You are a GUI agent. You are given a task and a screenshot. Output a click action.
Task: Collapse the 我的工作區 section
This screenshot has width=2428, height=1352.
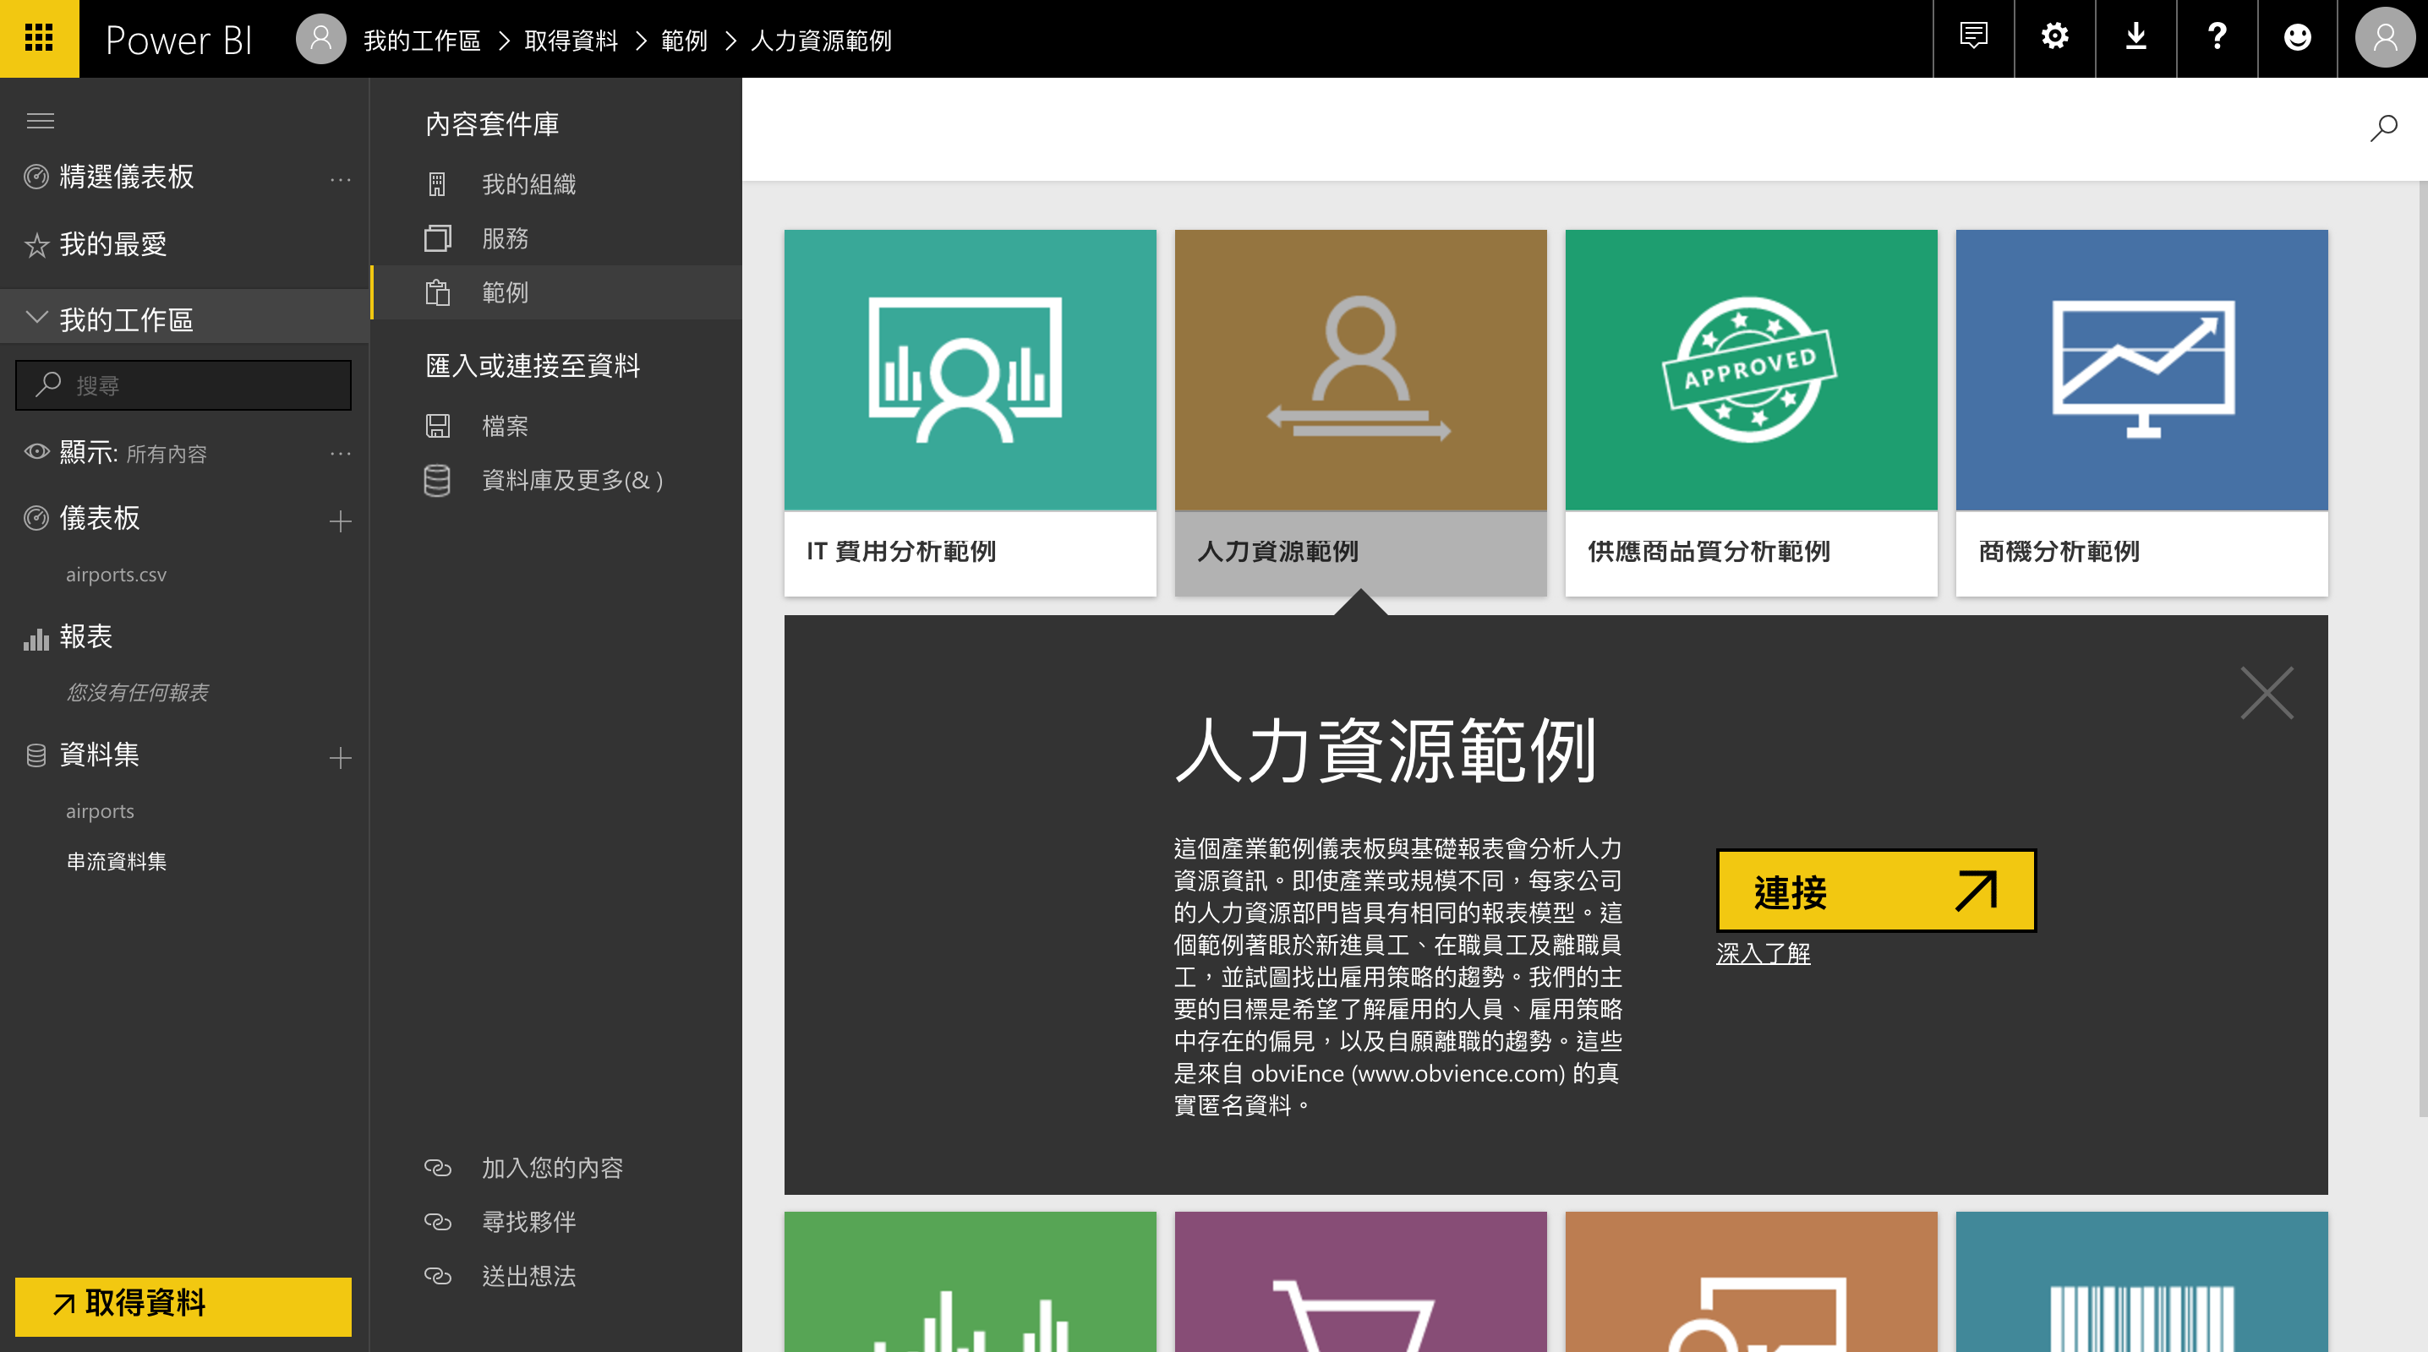pos(36,319)
